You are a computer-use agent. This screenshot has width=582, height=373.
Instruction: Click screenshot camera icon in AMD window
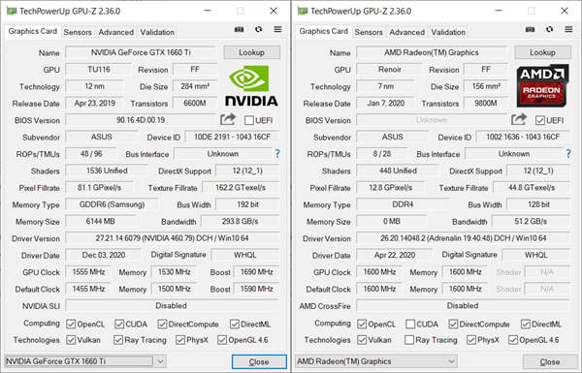click(x=530, y=29)
